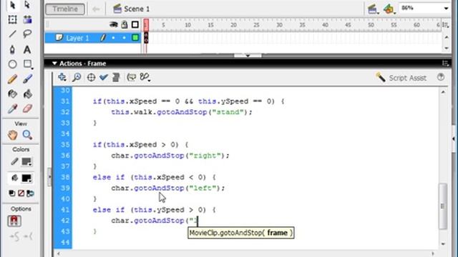Screen dimensions: 458x257
Task: Swap stroke and fill colors
Action: click(x=30, y=193)
